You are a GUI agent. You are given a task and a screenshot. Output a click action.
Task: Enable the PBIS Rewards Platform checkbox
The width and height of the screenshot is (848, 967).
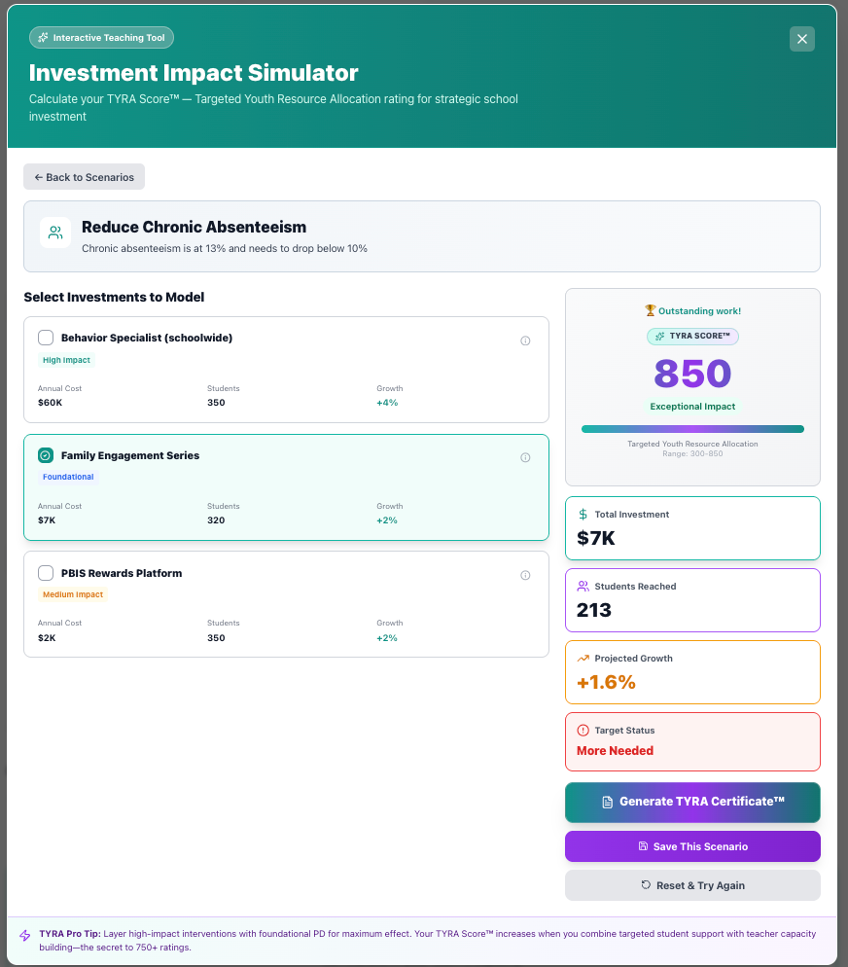point(46,573)
